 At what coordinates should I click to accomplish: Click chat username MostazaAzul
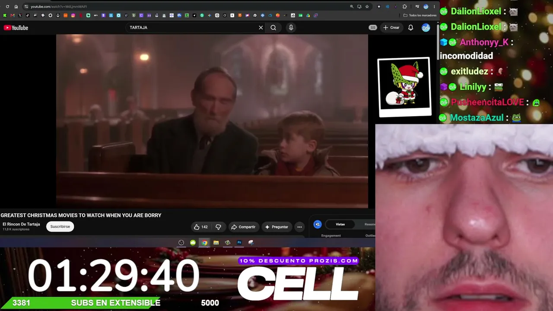coord(477,117)
